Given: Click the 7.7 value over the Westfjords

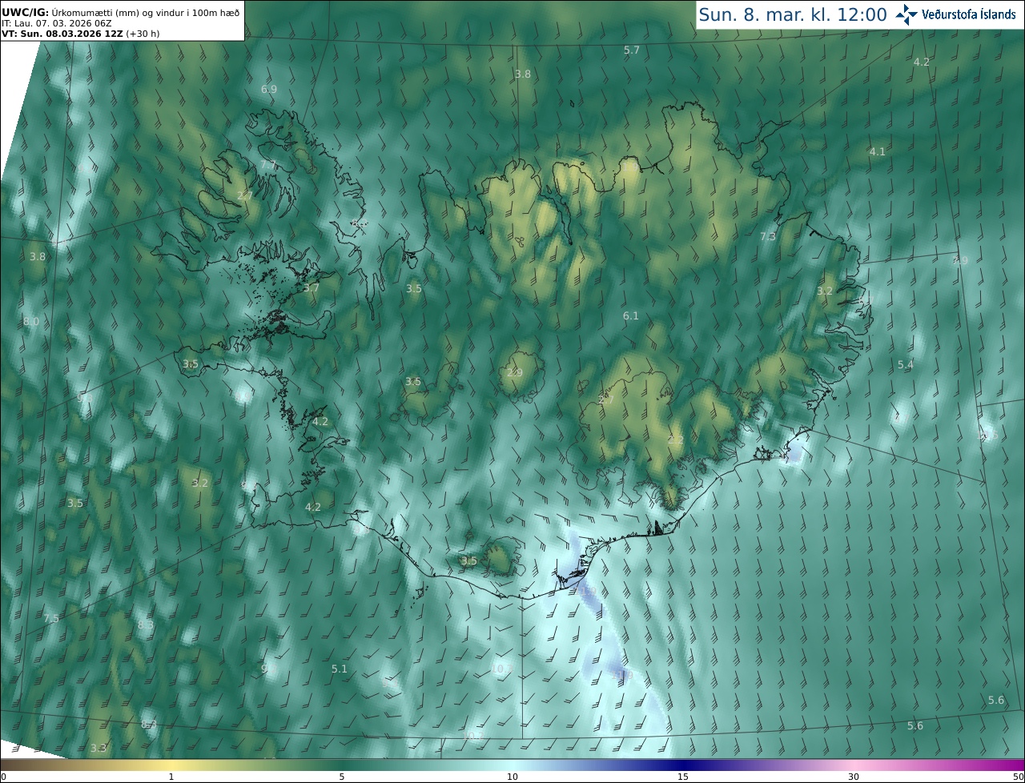Looking at the screenshot, I should (268, 166).
